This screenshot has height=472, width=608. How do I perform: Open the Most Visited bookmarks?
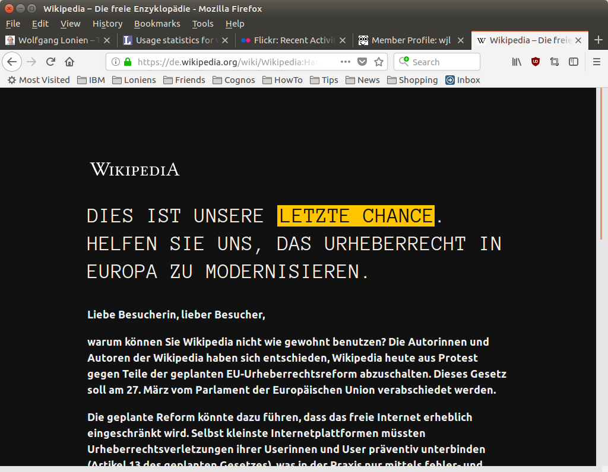(x=39, y=80)
